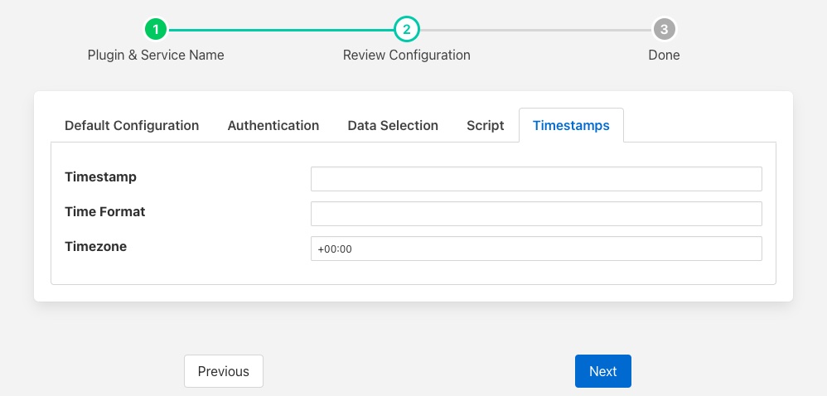Select the Plugin & Service Name step label
Image resolution: width=827 pixels, height=396 pixels.
(x=156, y=55)
